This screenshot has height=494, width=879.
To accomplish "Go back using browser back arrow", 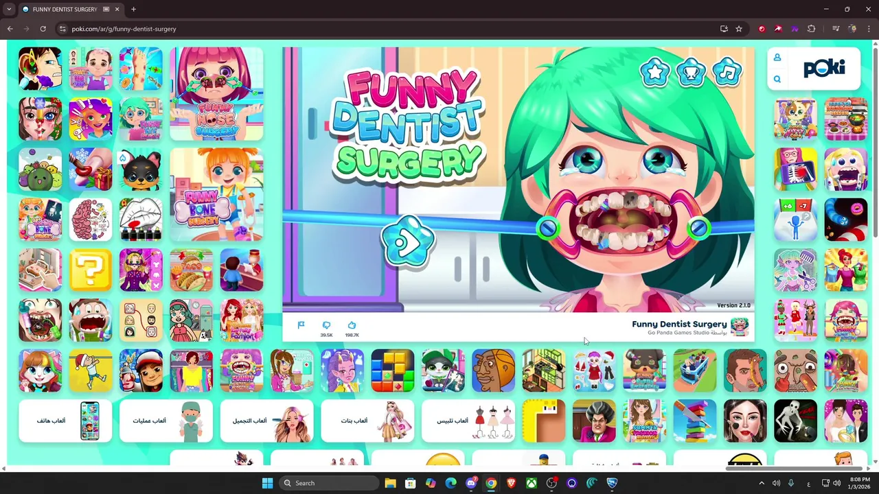I will point(10,29).
